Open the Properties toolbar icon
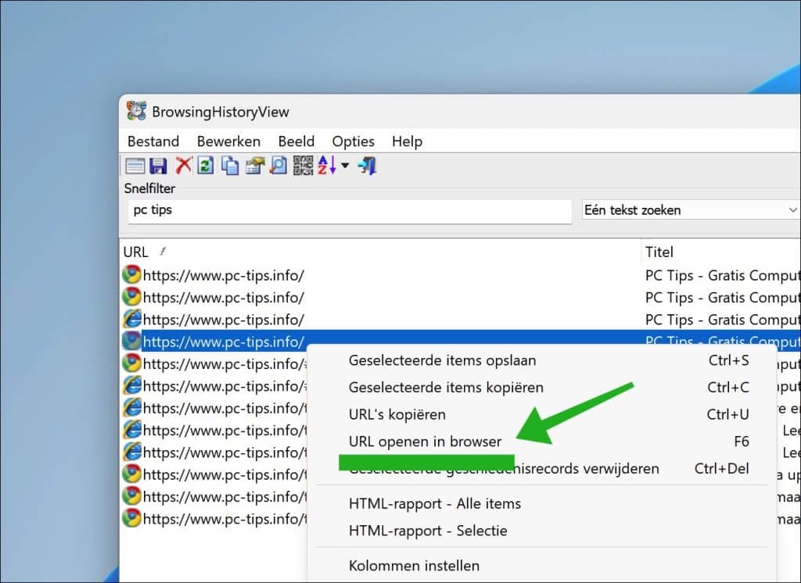The height and width of the screenshot is (583, 801). coord(254,166)
